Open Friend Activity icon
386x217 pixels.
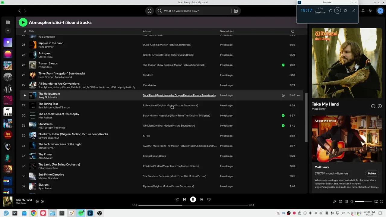(x=371, y=11)
